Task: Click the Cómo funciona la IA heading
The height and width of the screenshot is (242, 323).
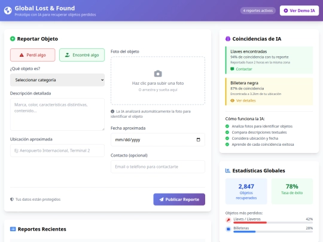Action: pyautogui.click(x=245, y=119)
